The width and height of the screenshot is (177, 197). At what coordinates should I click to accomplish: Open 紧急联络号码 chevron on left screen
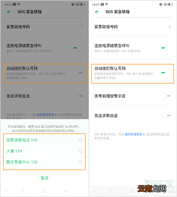click(x=82, y=27)
